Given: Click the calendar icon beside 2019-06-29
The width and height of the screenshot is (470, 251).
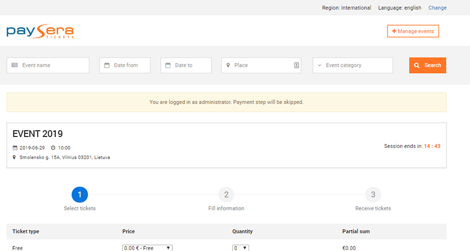Looking at the screenshot, I should pos(15,148).
